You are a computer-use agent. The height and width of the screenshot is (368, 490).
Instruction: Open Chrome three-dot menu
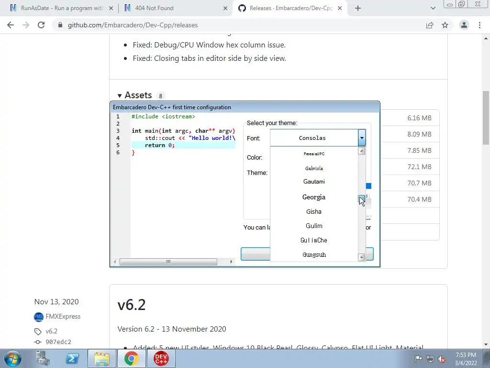479,25
